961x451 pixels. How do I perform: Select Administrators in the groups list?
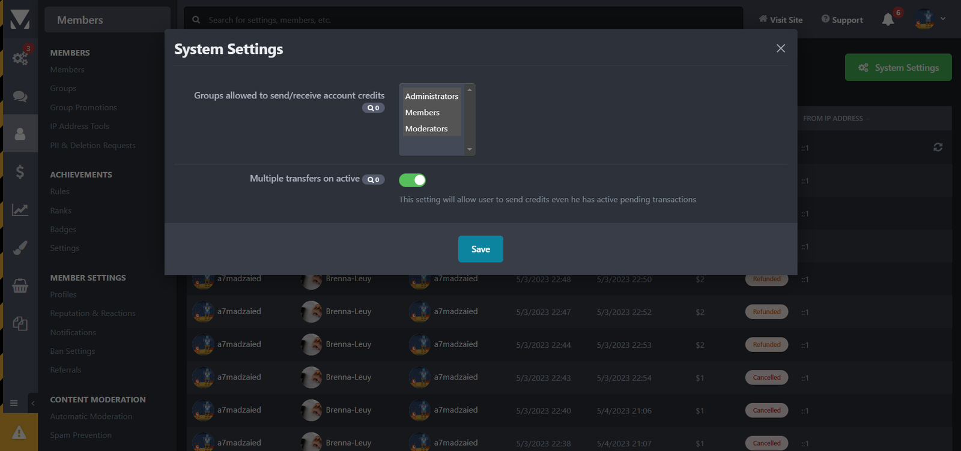coord(432,96)
